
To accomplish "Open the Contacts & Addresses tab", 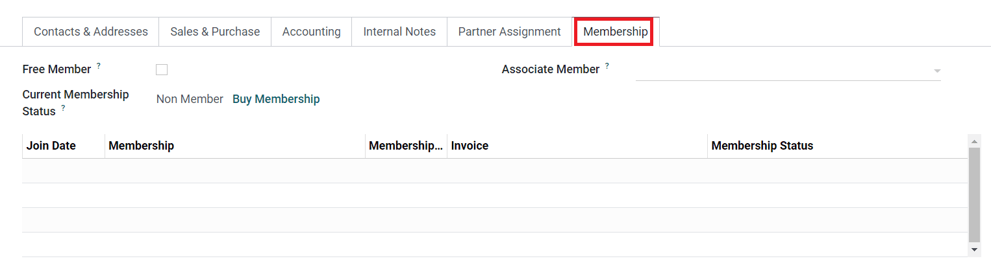I will [x=90, y=32].
